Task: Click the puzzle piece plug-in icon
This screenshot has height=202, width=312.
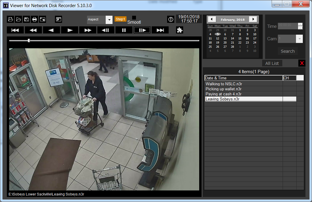Action: click(x=179, y=30)
